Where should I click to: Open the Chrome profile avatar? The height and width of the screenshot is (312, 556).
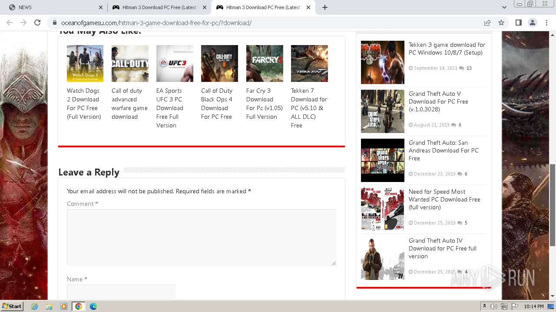pos(532,23)
